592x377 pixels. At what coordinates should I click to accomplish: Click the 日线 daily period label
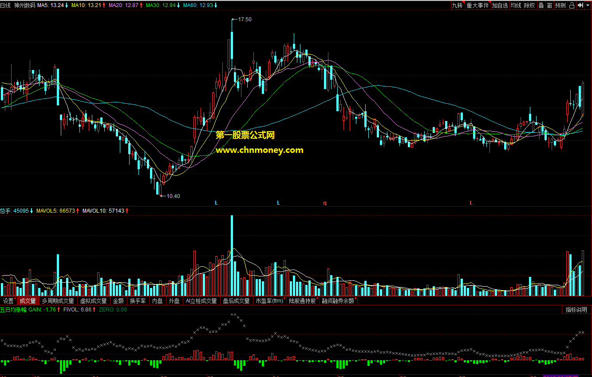click(5, 5)
